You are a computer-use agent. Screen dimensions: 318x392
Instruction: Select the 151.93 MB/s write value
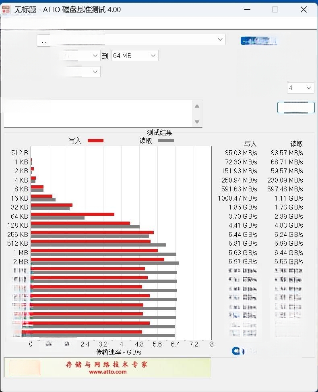coord(239,171)
